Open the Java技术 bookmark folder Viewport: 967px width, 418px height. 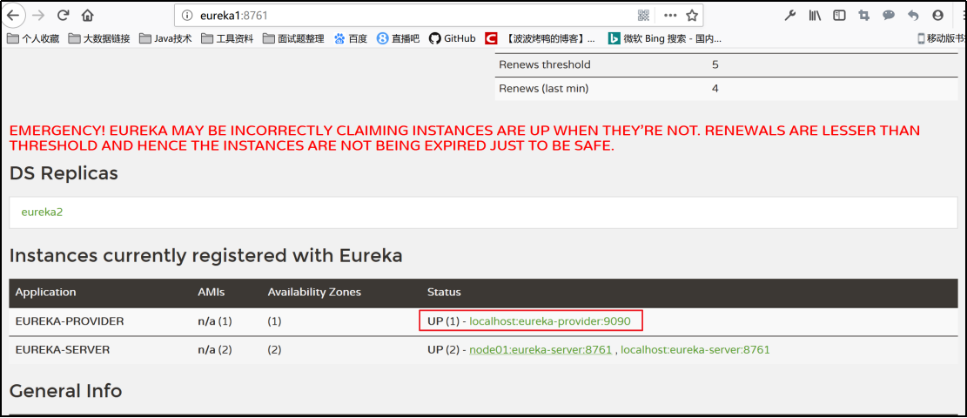pos(166,38)
